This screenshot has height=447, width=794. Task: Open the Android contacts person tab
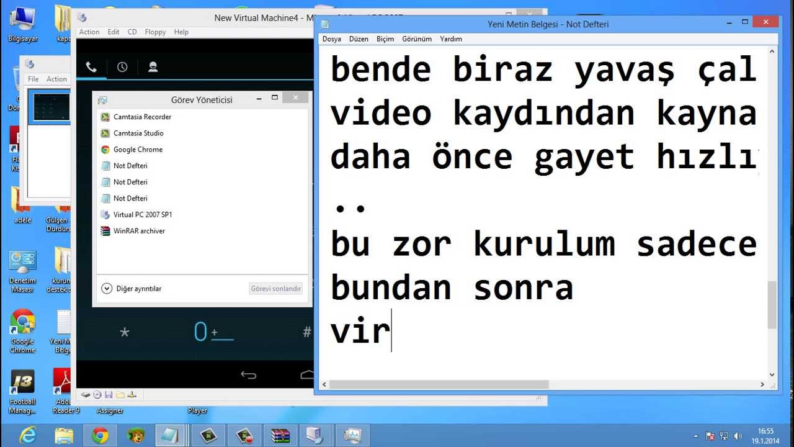153,67
